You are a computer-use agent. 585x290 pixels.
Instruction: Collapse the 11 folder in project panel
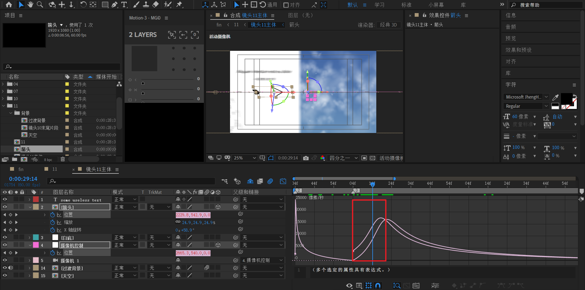[x=3, y=106]
